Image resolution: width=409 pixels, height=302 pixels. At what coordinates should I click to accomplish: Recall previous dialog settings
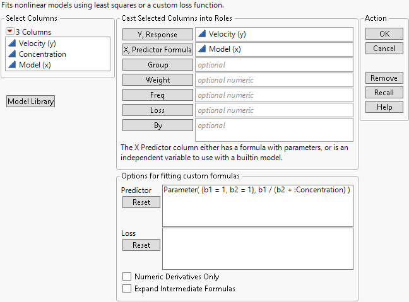384,92
